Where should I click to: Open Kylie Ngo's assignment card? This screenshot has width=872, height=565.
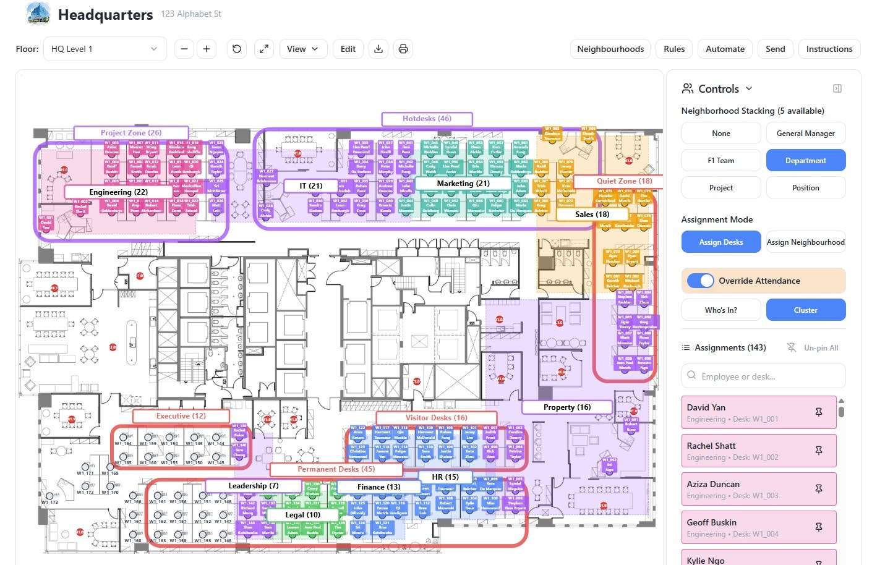[759, 557]
